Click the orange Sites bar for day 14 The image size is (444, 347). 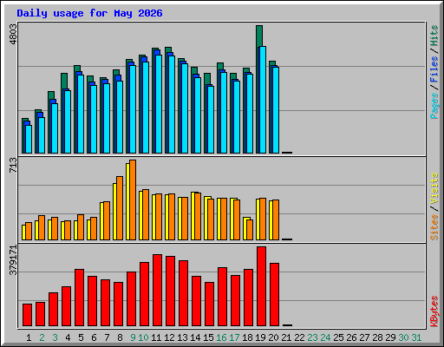[x=198, y=216]
